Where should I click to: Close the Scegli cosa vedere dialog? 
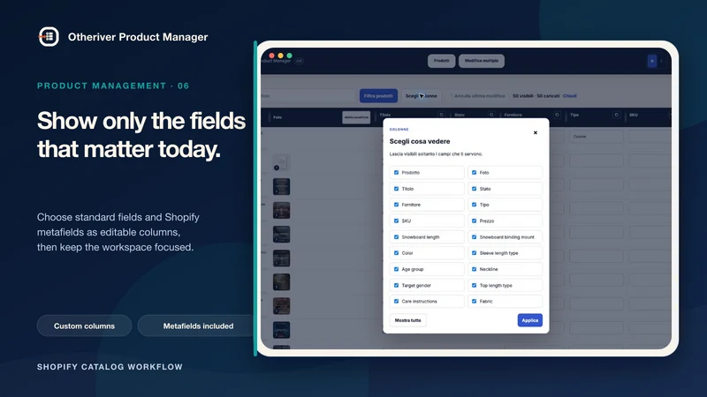[536, 133]
